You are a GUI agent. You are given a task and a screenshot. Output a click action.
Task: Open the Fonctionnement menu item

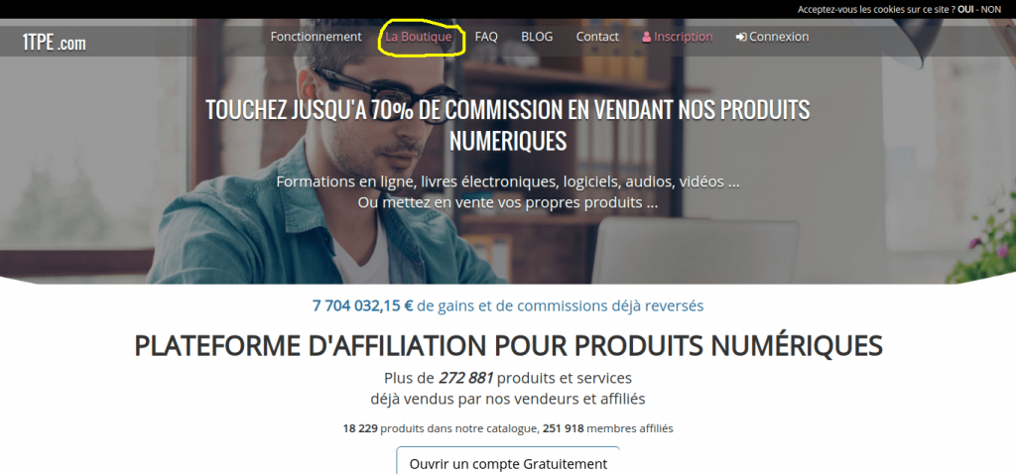pos(316,37)
